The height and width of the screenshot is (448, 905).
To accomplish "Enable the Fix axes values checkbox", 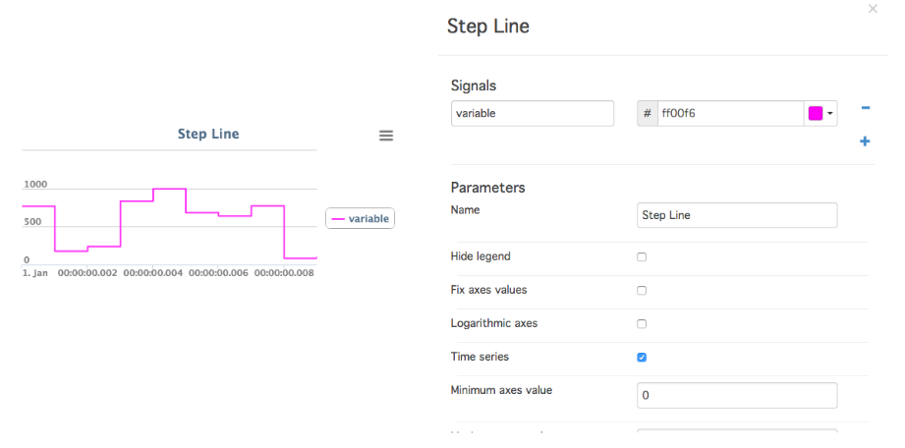I will pos(642,291).
